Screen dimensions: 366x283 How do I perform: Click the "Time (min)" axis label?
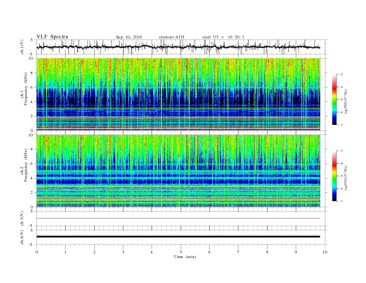click(185, 257)
